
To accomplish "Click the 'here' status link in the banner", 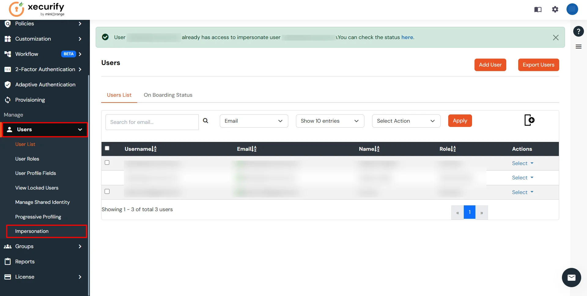I will (x=407, y=37).
